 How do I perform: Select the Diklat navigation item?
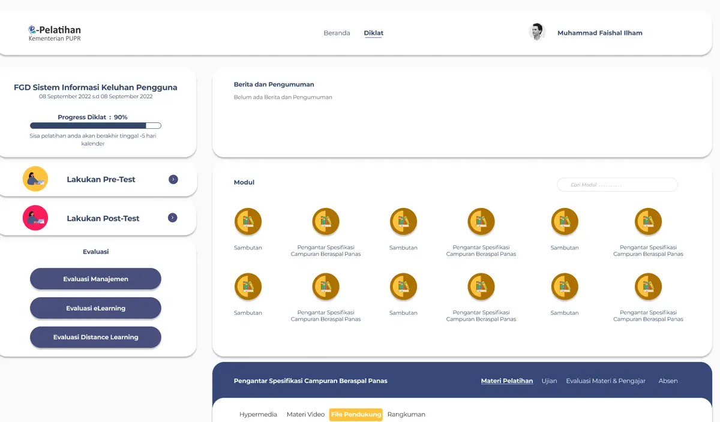point(373,33)
